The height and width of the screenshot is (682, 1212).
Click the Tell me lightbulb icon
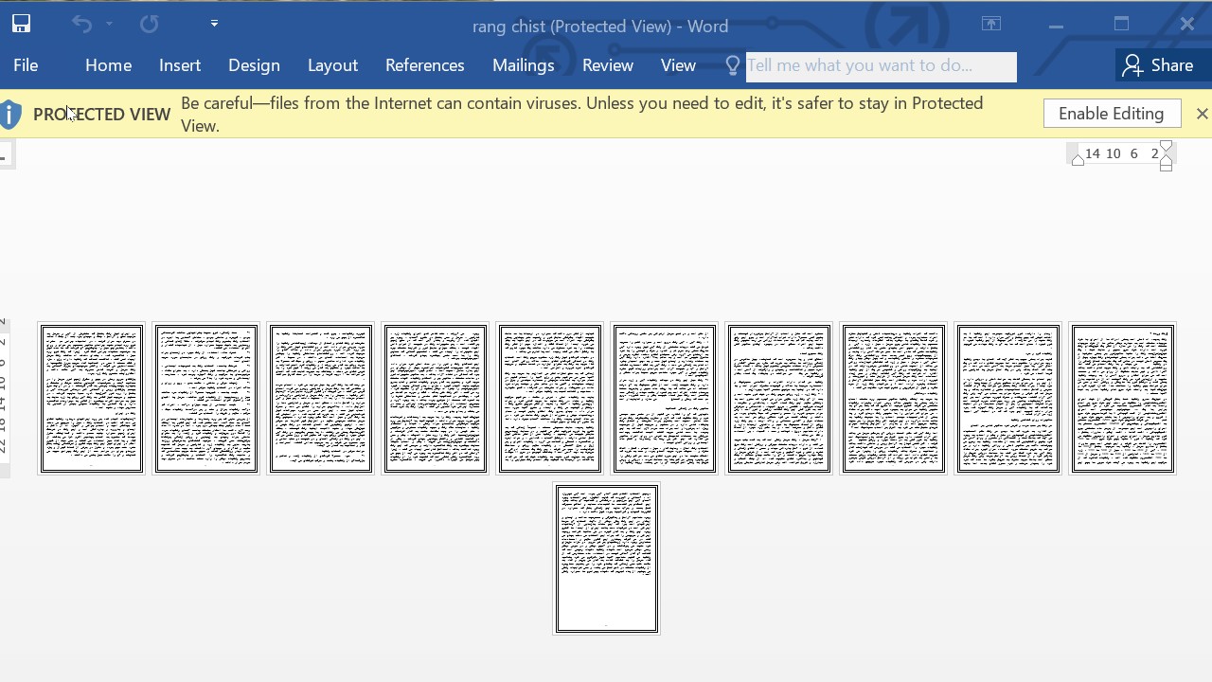pos(732,65)
